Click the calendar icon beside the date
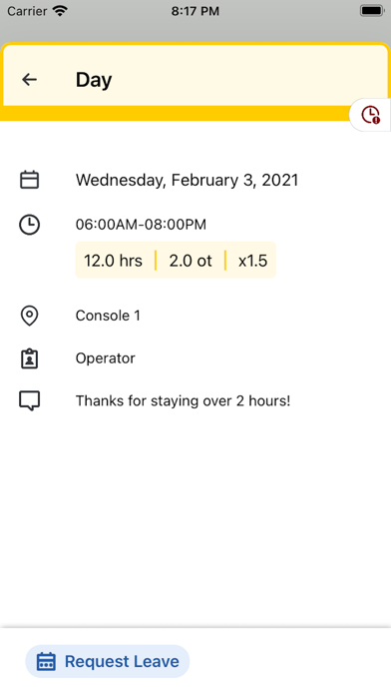 [x=30, y=180]
